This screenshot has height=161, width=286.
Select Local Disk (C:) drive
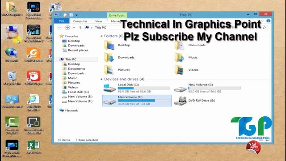137,88
